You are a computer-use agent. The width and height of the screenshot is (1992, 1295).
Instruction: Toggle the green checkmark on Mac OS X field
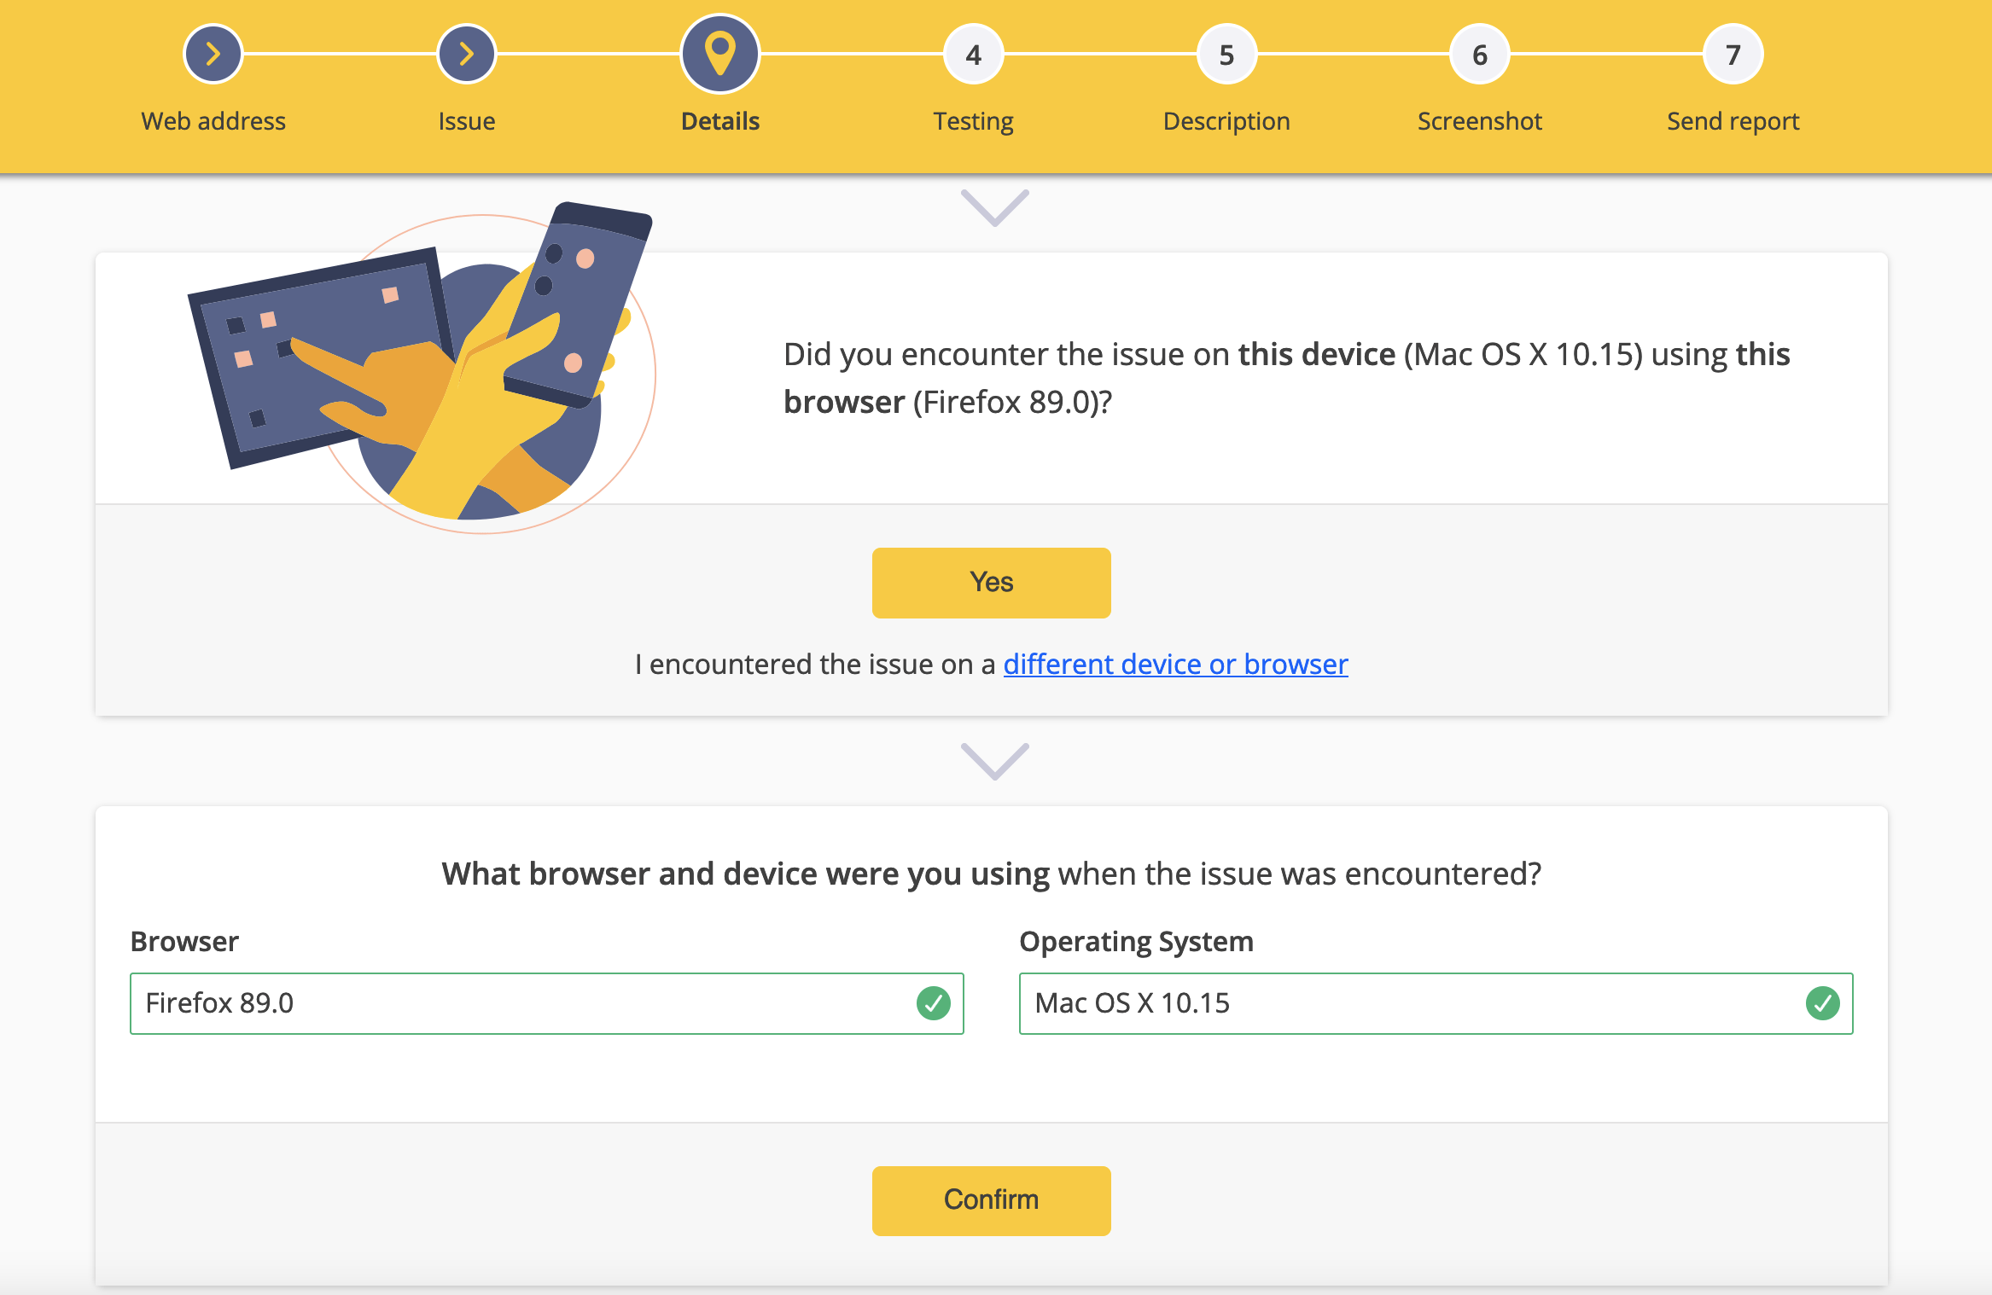pos(1820,1003)
